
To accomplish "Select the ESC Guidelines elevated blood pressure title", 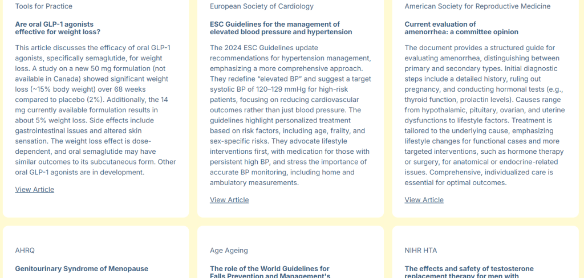I will [281, 28].
